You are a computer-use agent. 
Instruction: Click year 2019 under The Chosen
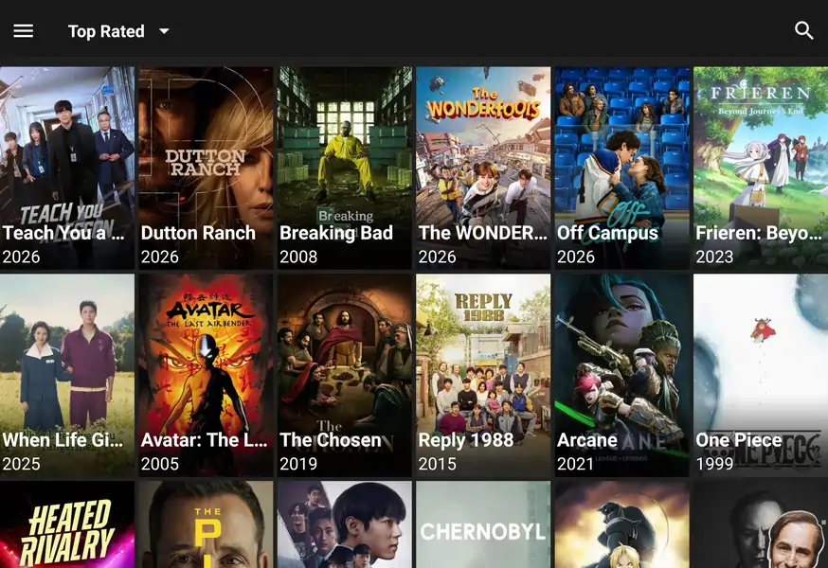[x=298, y=464]
